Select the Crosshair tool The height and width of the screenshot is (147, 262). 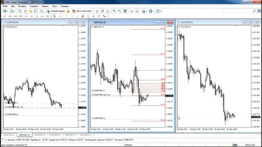(60, 16)
